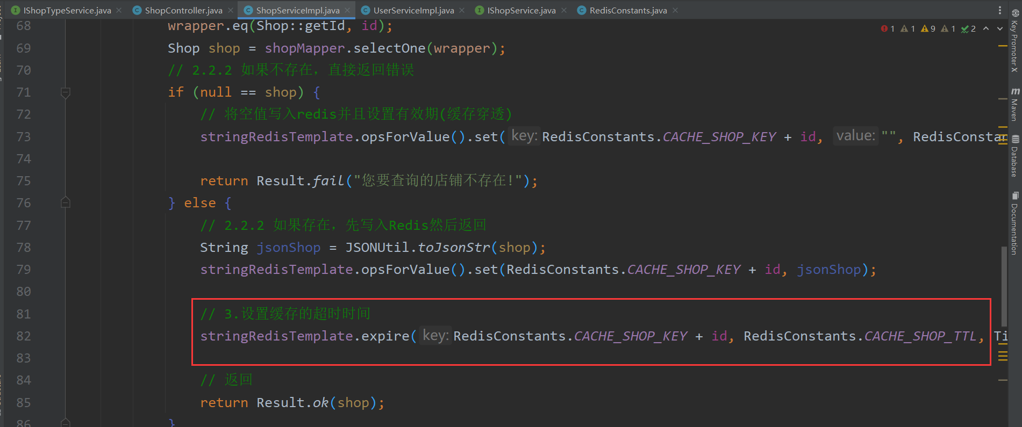Click the yellow stripe marker beside line 69
The image size is (1022, 427).
pos(1003,46)
